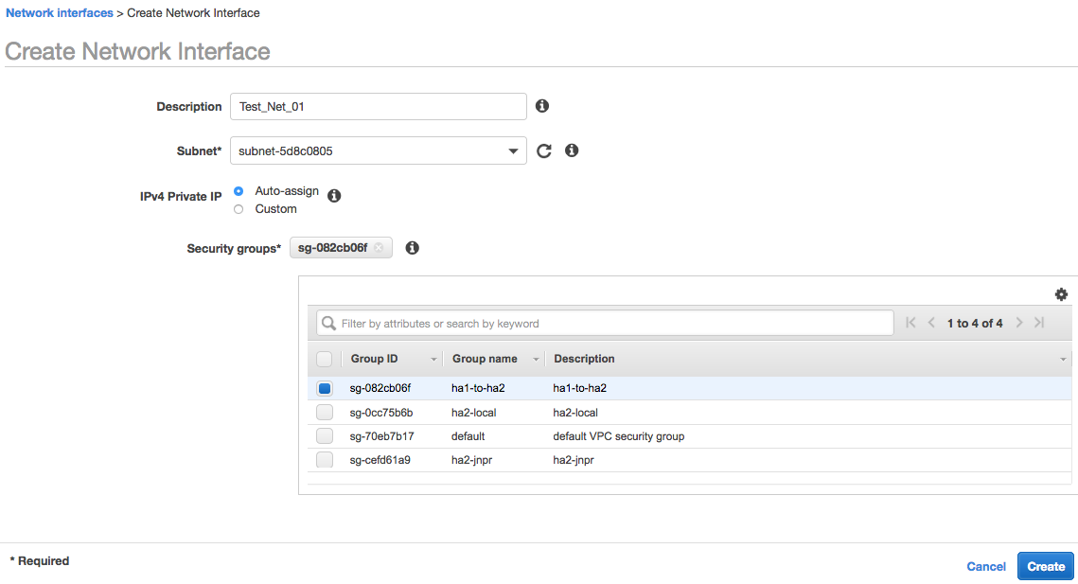The height and width of the screenshot is (584, 1078).
Task: Select the Custom IPv4 radio button
Action: (x=239, y=209)
